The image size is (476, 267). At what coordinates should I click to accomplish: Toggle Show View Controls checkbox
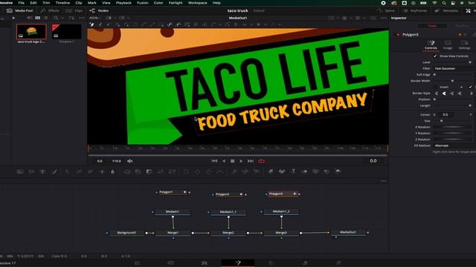pos(435,56)
